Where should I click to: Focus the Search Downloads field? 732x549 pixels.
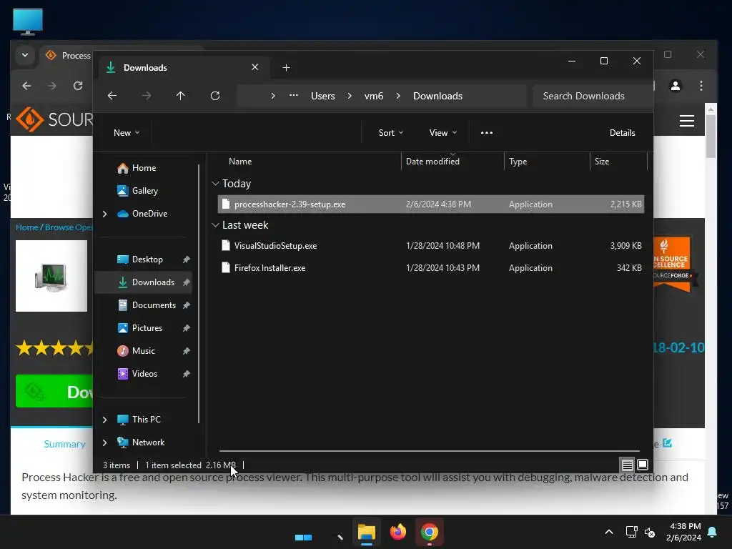592,96
